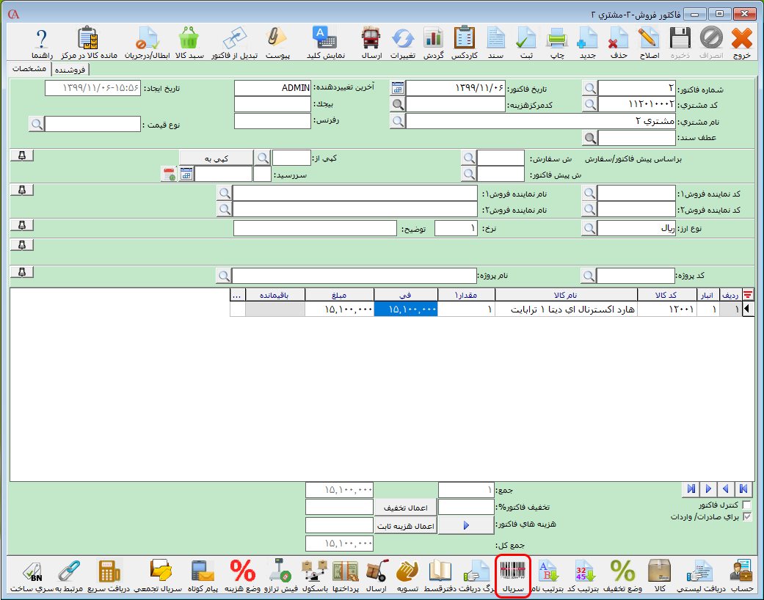764x600 pixels.
Task: Click the اعمال تخفیف button
Action: pos(406,507)
